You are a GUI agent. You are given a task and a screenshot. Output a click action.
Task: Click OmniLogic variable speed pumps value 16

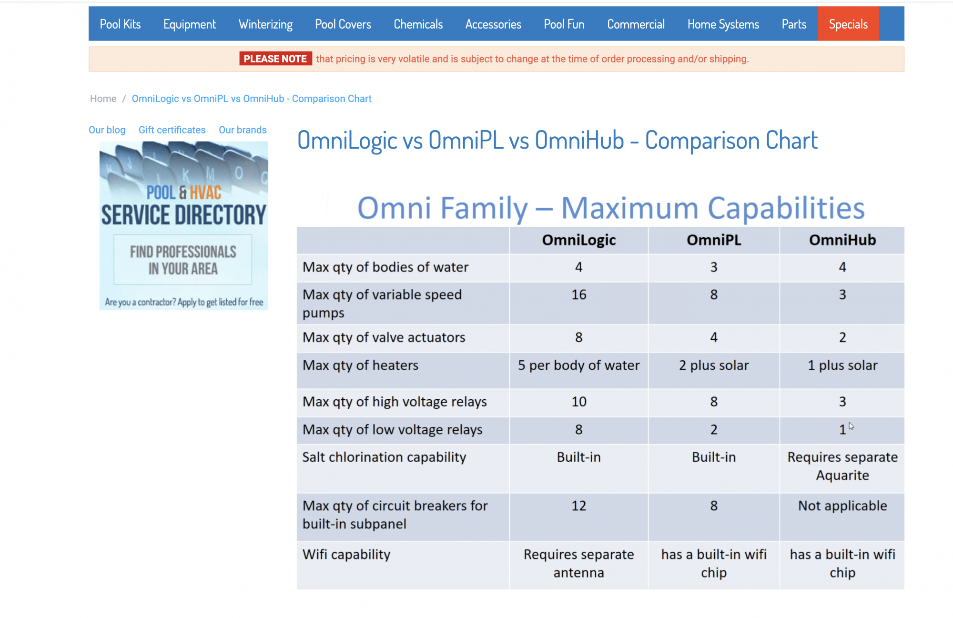579,294
